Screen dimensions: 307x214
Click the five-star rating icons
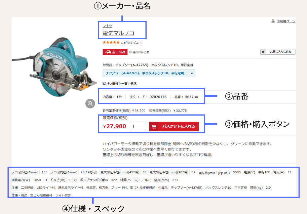pyautogui.click(x=111, y=42)
